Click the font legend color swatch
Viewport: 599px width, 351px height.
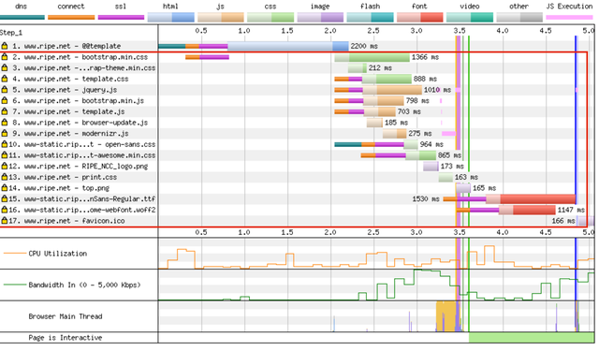click(420, 17)
